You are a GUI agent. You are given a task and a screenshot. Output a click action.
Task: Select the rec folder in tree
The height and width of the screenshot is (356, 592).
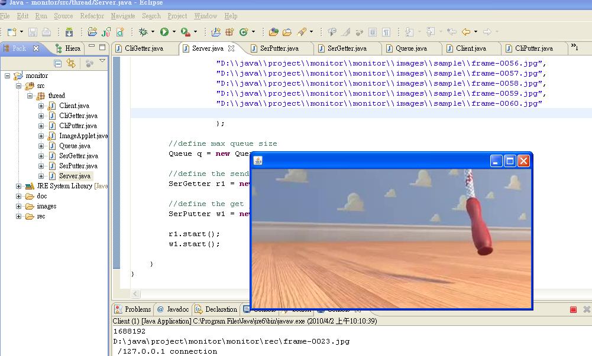pyautogui.click(x=41, y=216)
